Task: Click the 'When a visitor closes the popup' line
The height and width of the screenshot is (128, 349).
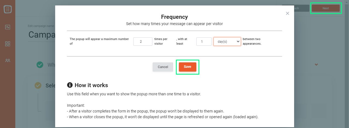Action: click(x=162, y=117)
